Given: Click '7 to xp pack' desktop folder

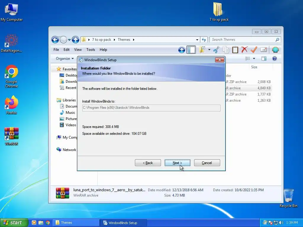Looking at the screenshot, I should pyautogui.click(x=219, y=12).
